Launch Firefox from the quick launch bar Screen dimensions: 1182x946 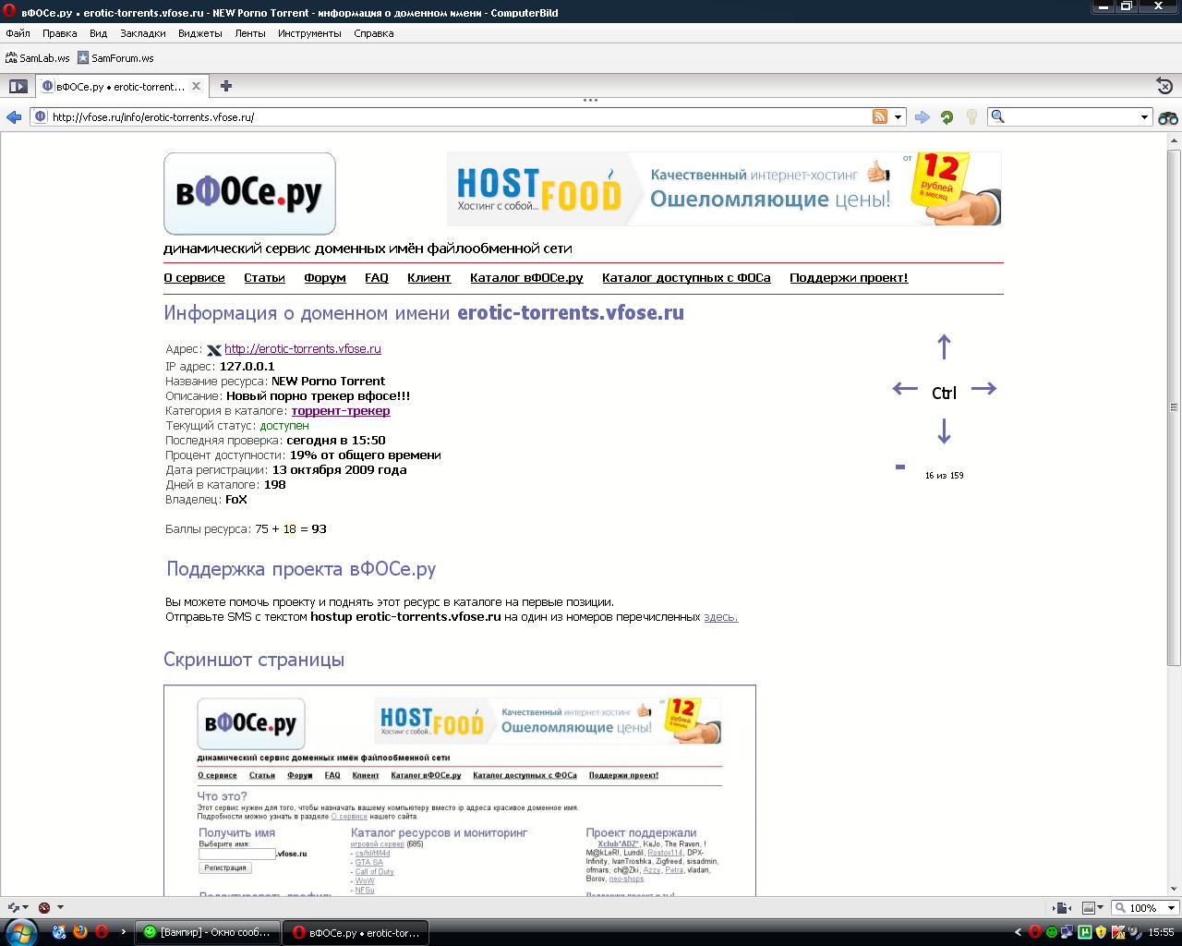click(80, 932)
